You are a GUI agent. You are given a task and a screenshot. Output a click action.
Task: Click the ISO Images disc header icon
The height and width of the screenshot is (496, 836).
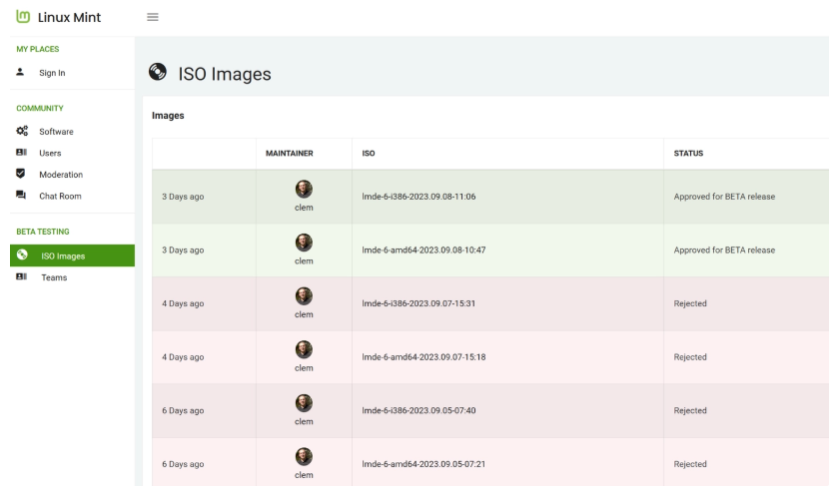click(157, 72)
